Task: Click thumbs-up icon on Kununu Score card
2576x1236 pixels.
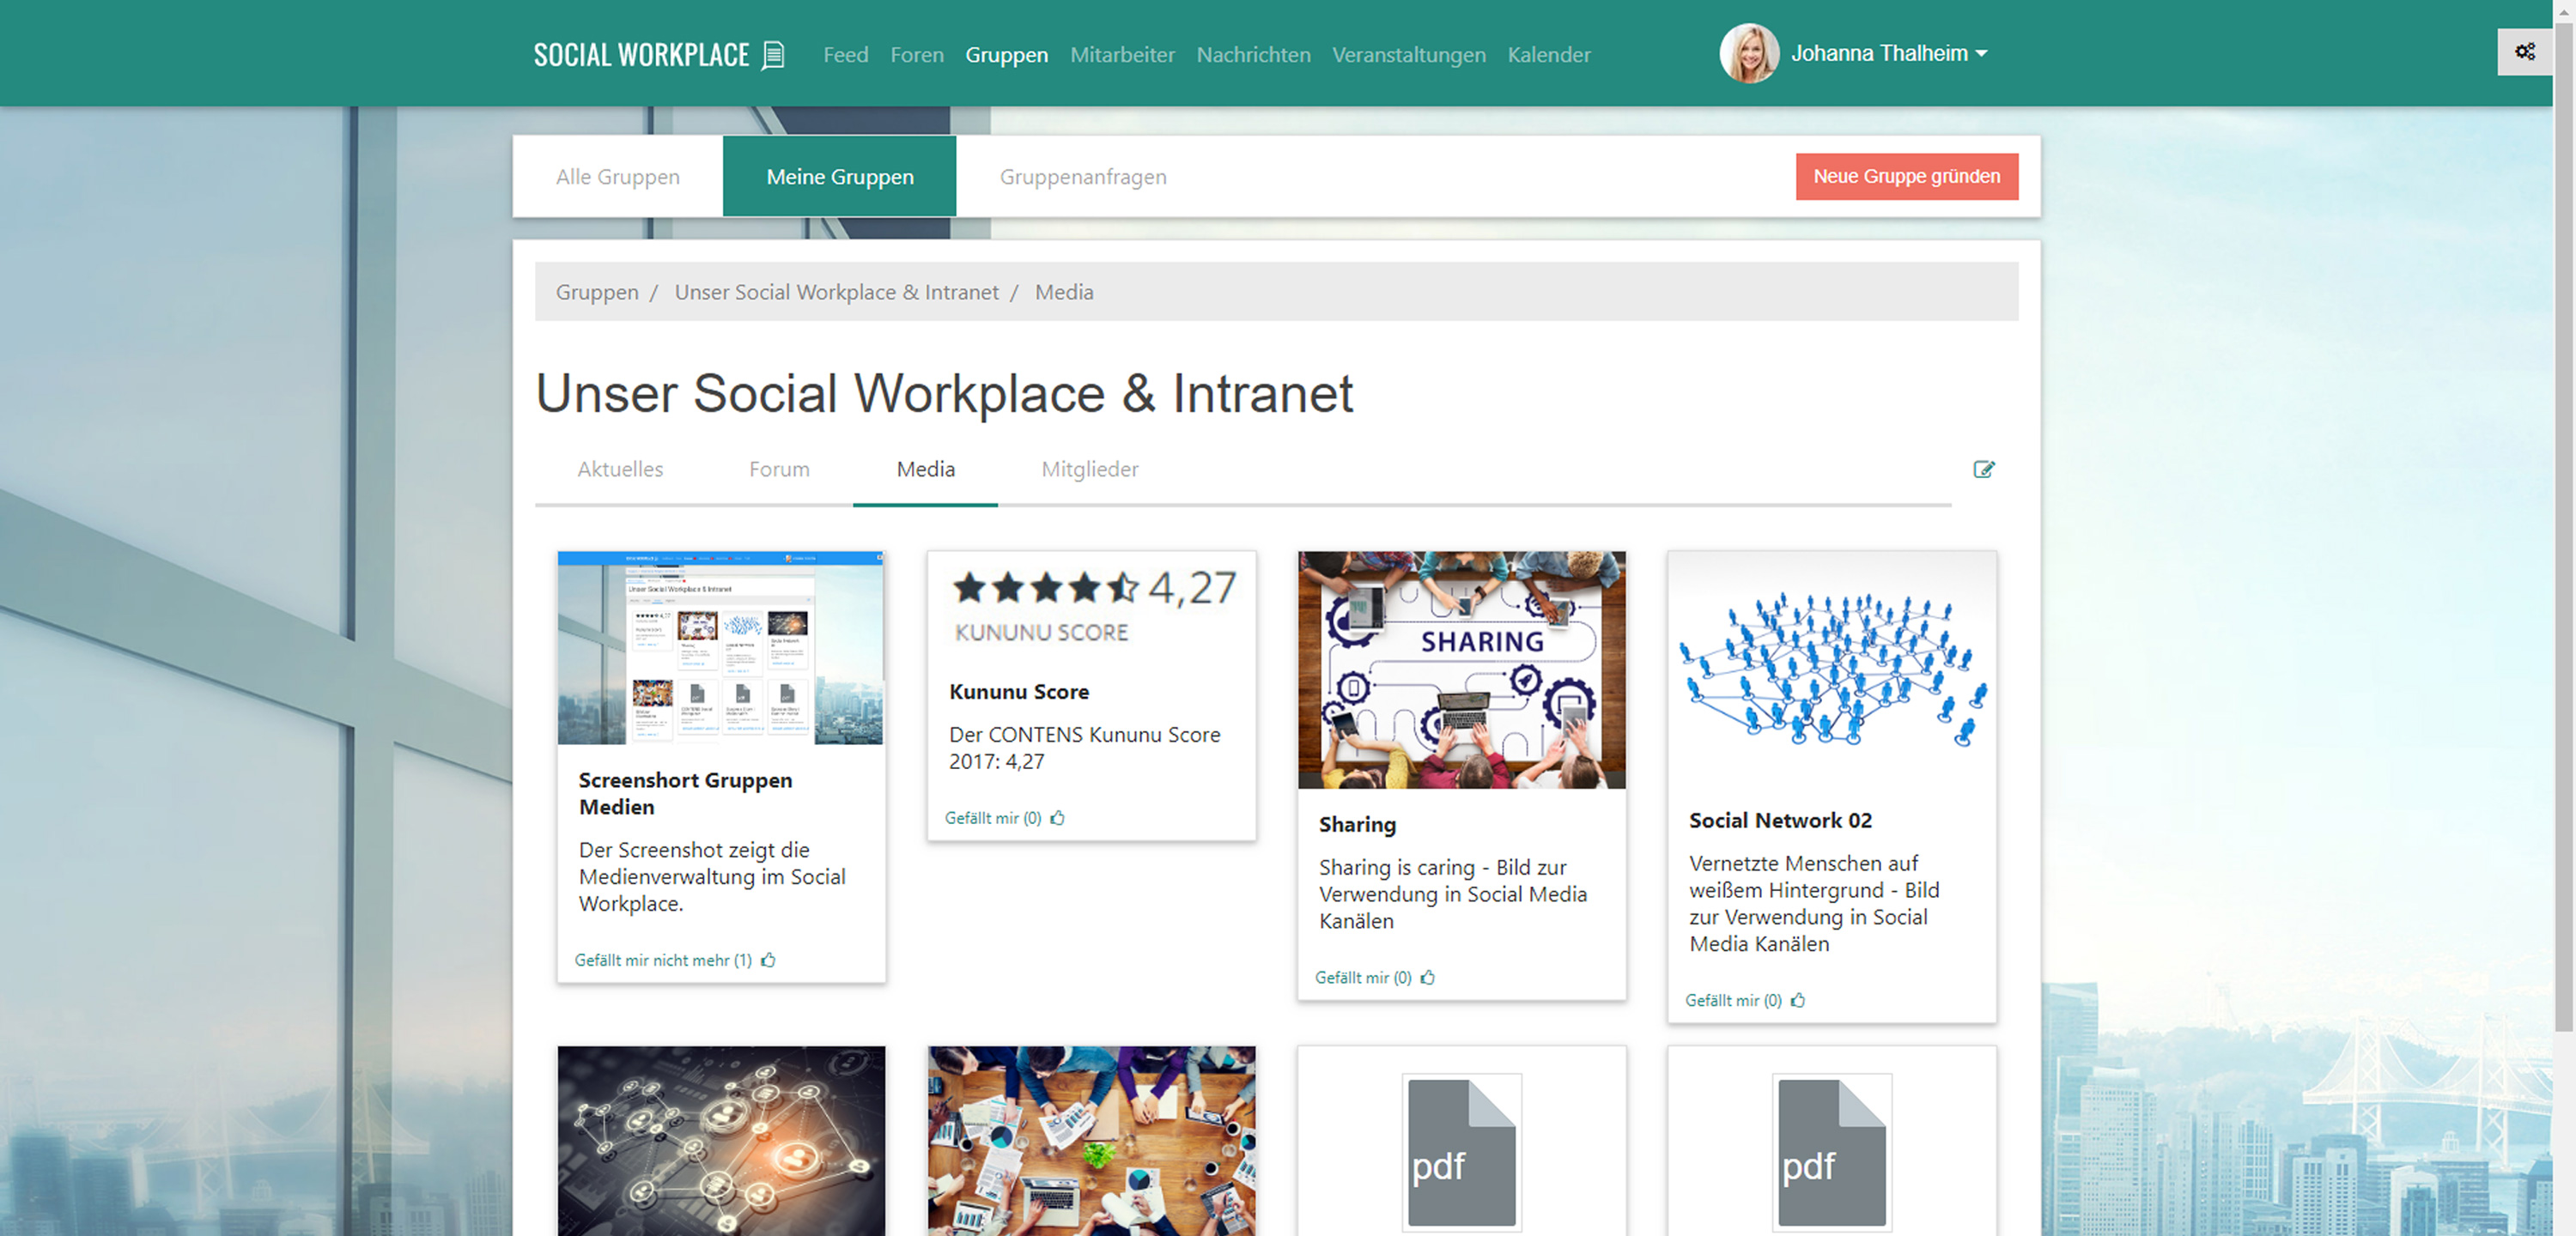Action: (1057, 818)
